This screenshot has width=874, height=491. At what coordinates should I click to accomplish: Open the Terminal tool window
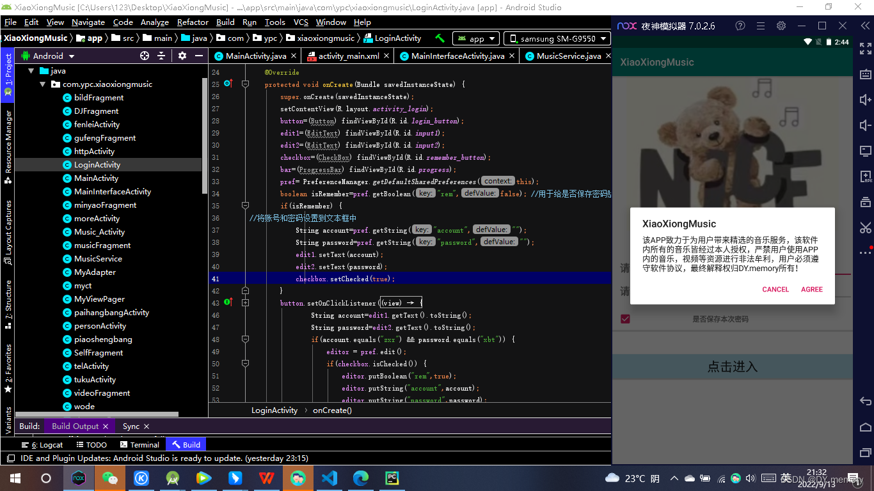point(139,444)
